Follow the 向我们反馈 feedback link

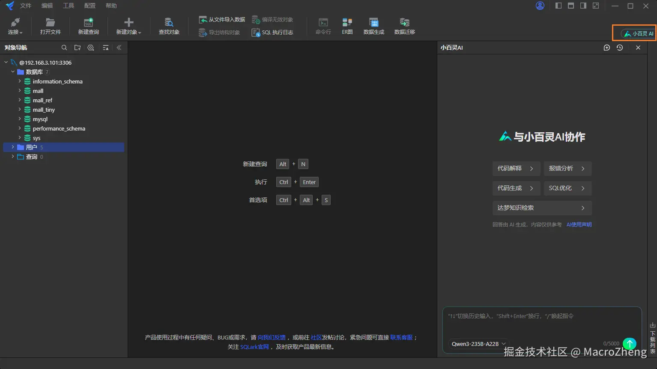pyautogui.click(x=272, y=338)
